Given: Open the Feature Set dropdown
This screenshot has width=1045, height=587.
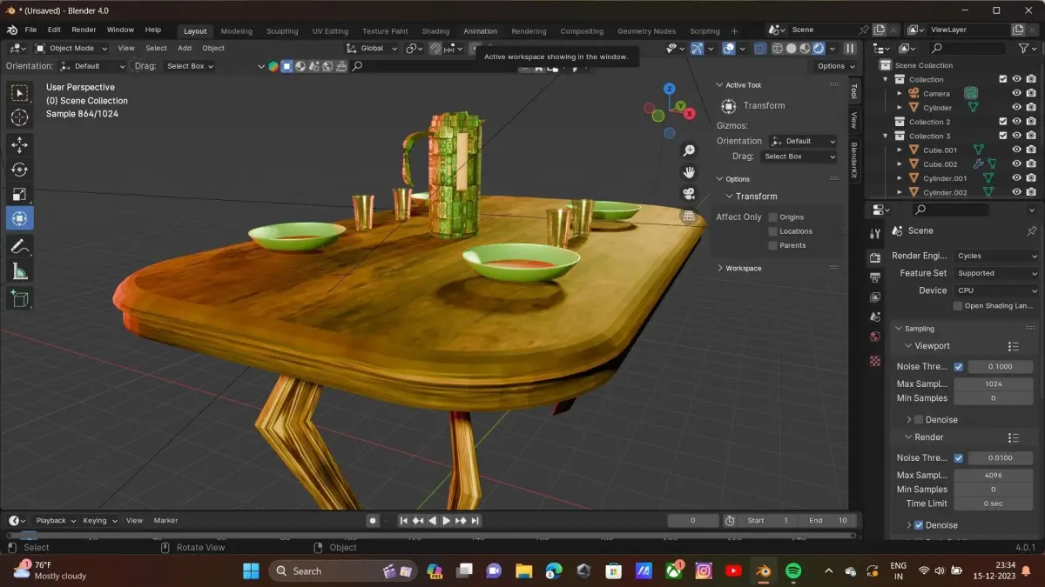Looking at the screenshot, I should (x=996, y=273).
